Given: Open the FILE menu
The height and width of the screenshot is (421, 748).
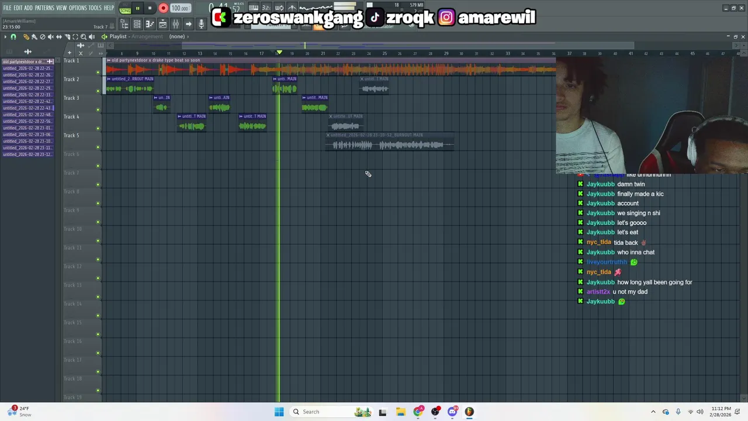Looking at the screenshot, I should pos(8,8).
